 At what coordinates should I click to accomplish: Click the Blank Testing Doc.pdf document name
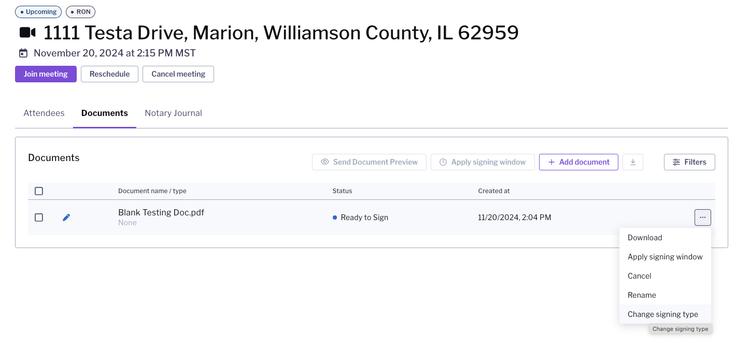click(161, 212)
